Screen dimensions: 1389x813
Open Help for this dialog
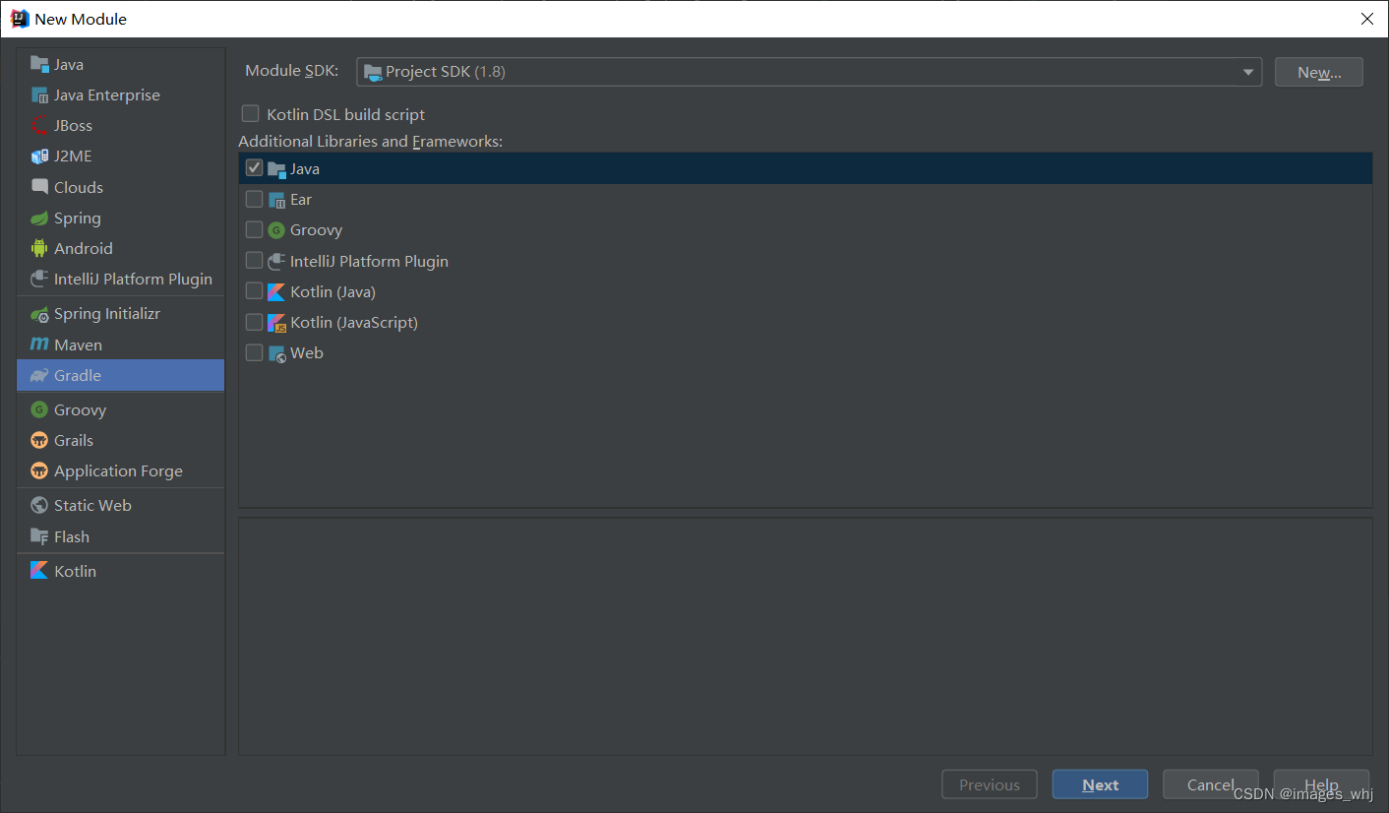point(1321,784)
